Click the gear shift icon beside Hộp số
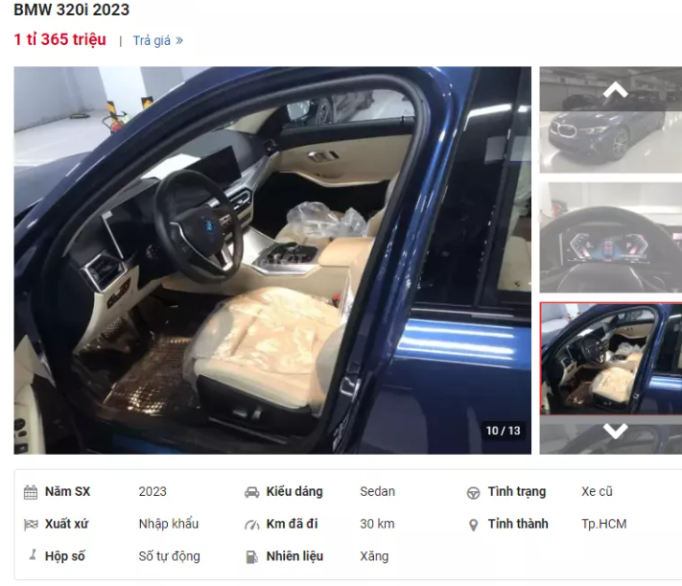The image size is (682, 586). 33,554
